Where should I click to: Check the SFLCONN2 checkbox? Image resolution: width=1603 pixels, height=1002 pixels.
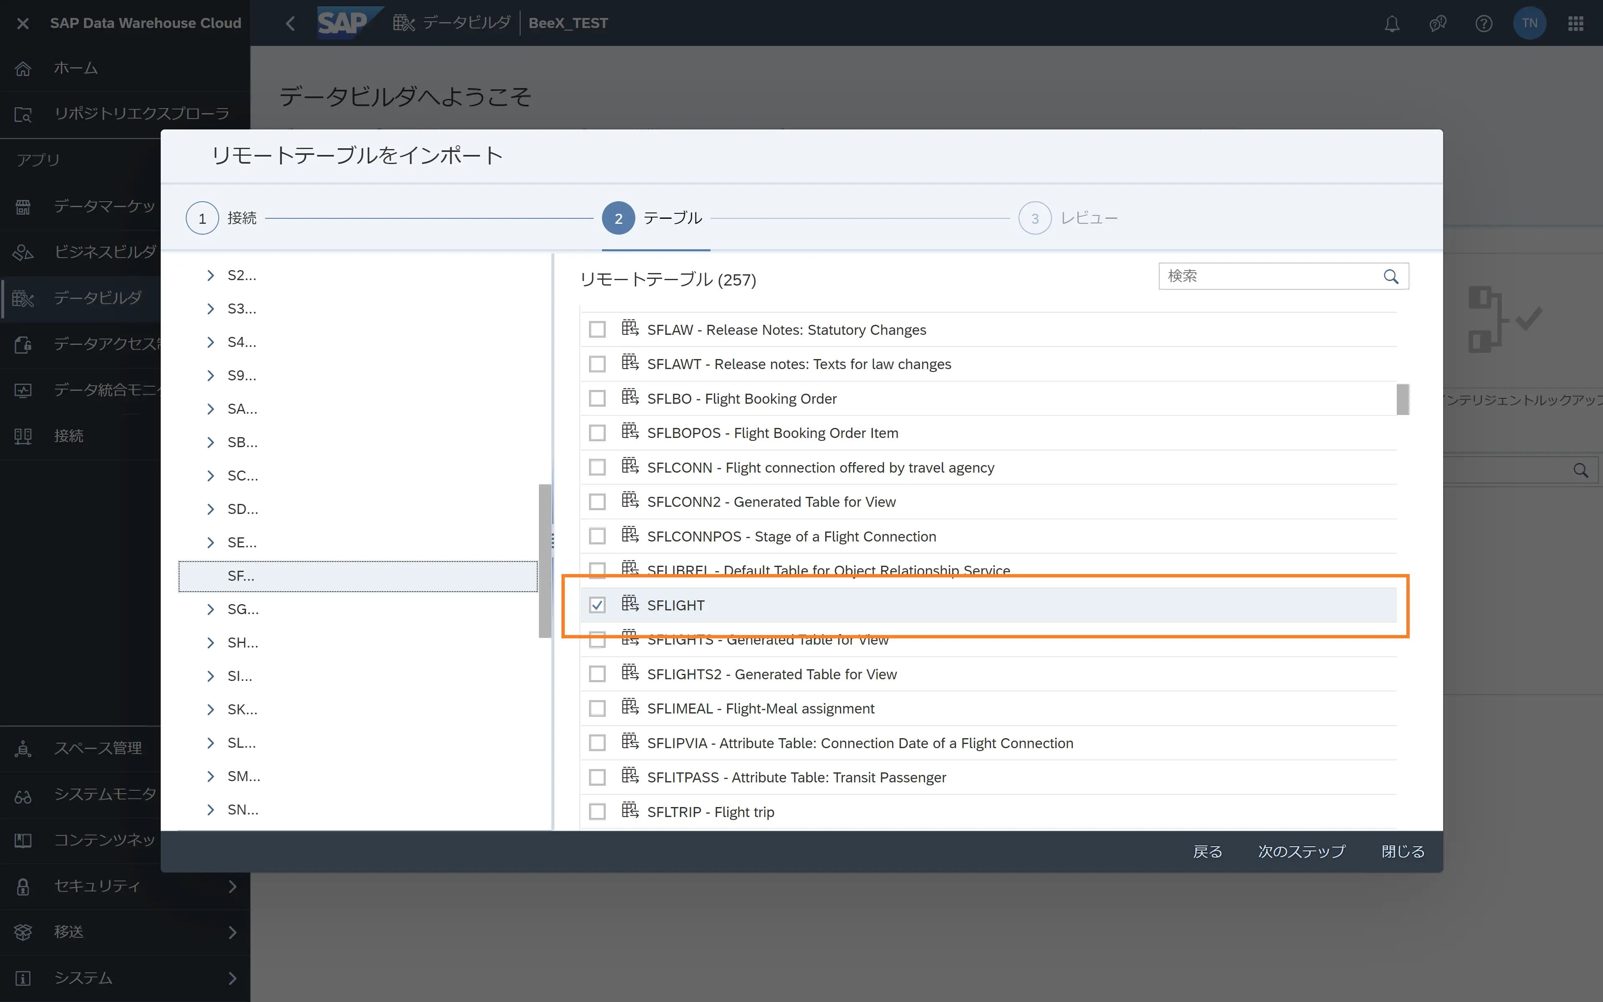(x=597, y=502)
